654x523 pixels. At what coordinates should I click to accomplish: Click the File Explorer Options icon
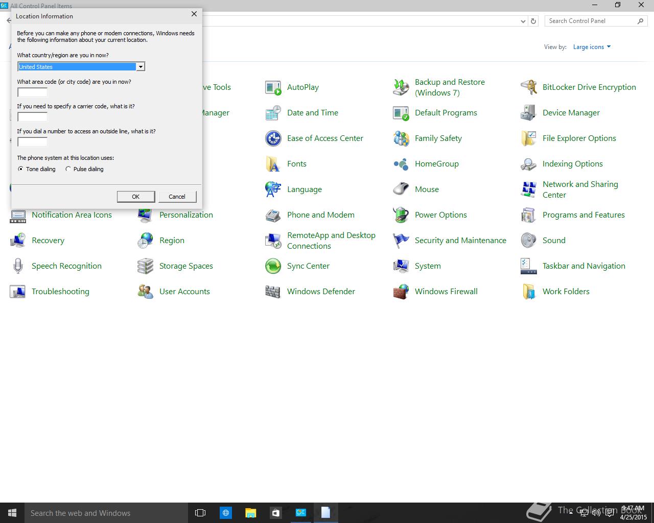coord(529,138)
